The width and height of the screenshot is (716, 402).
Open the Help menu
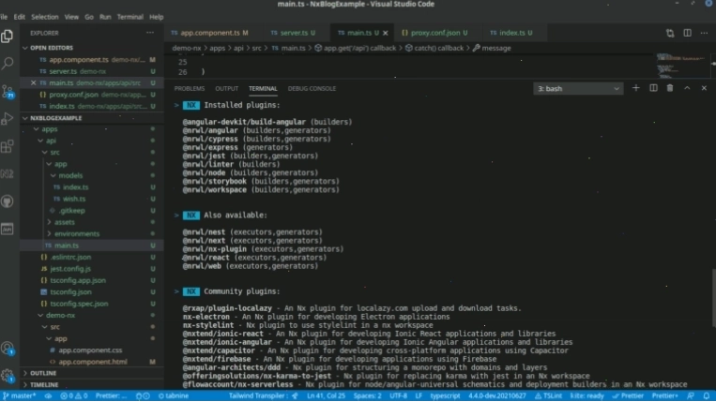pyautogui.click(x=156, y=17)
